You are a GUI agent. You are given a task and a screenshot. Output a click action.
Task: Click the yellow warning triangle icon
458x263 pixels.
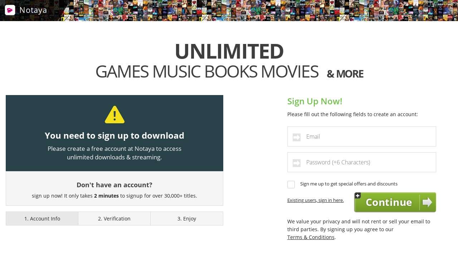click(114, 115)
